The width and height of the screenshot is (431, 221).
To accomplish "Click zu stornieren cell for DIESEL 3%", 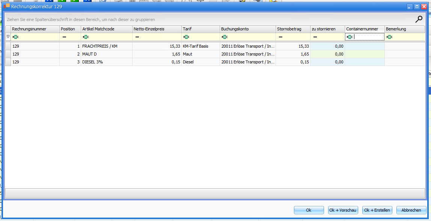I will [x=327, y=62].
